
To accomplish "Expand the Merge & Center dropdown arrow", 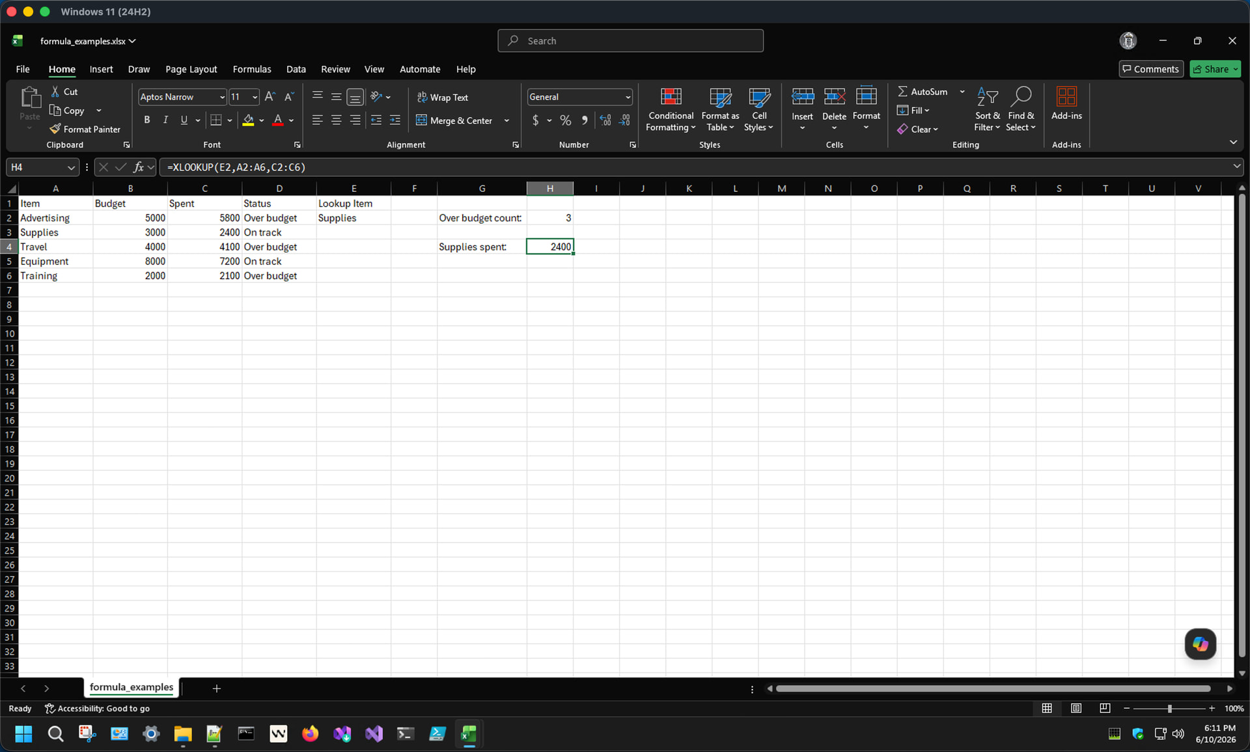I will [507, 120].
